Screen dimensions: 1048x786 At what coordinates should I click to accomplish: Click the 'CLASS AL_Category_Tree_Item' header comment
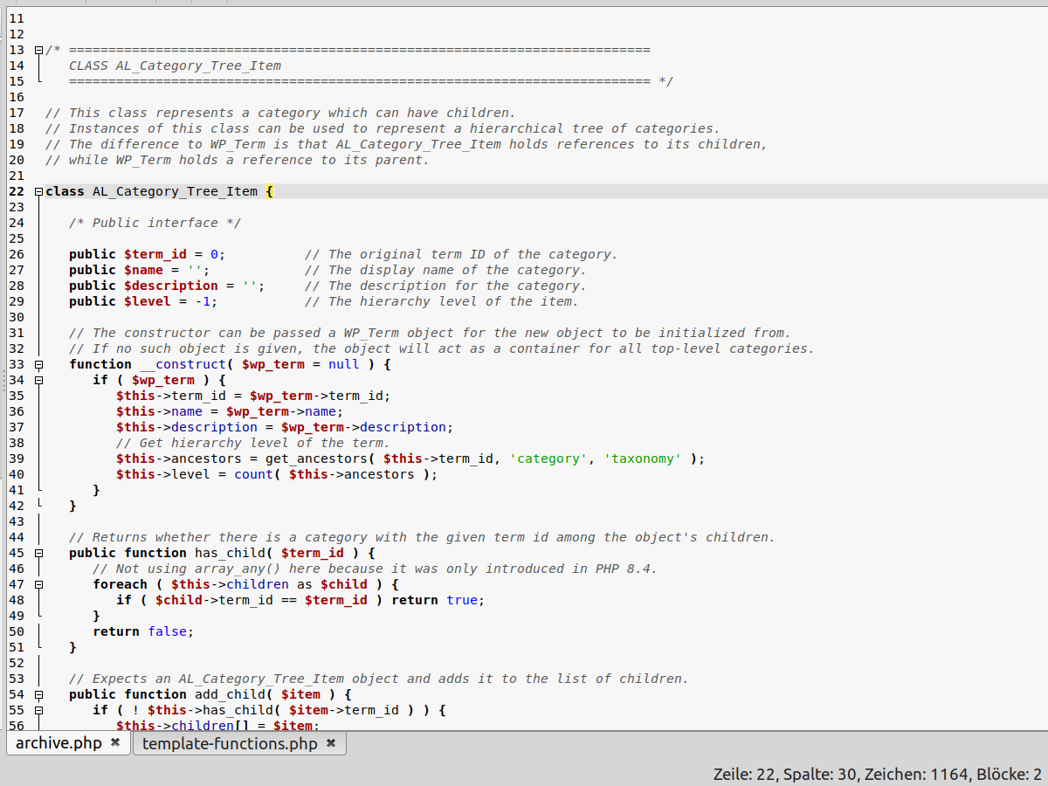[175, 65]
